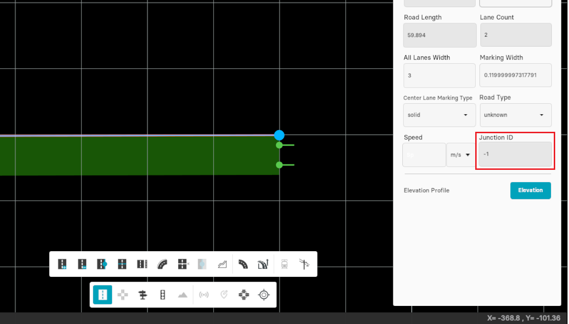Select the curved road tool
The height and width of the screenshot is (324, 569).
162,264
